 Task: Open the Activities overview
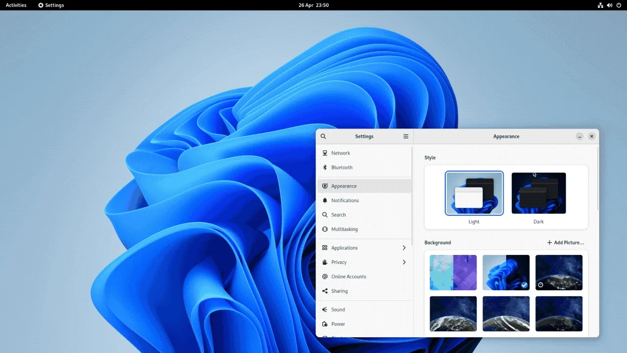point(16,5)
